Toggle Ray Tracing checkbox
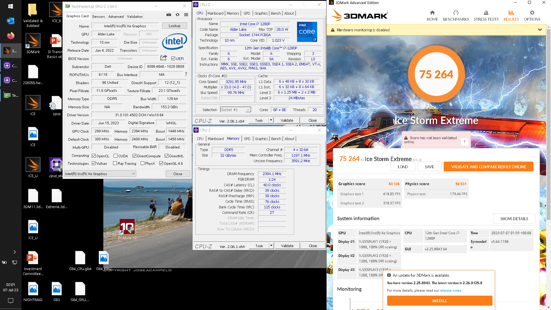 tap(115, 163)
